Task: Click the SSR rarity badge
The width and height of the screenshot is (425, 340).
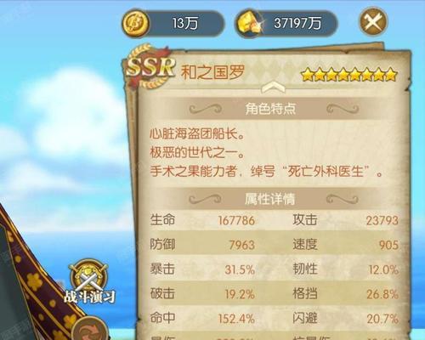Action: [x=150, y=66]
